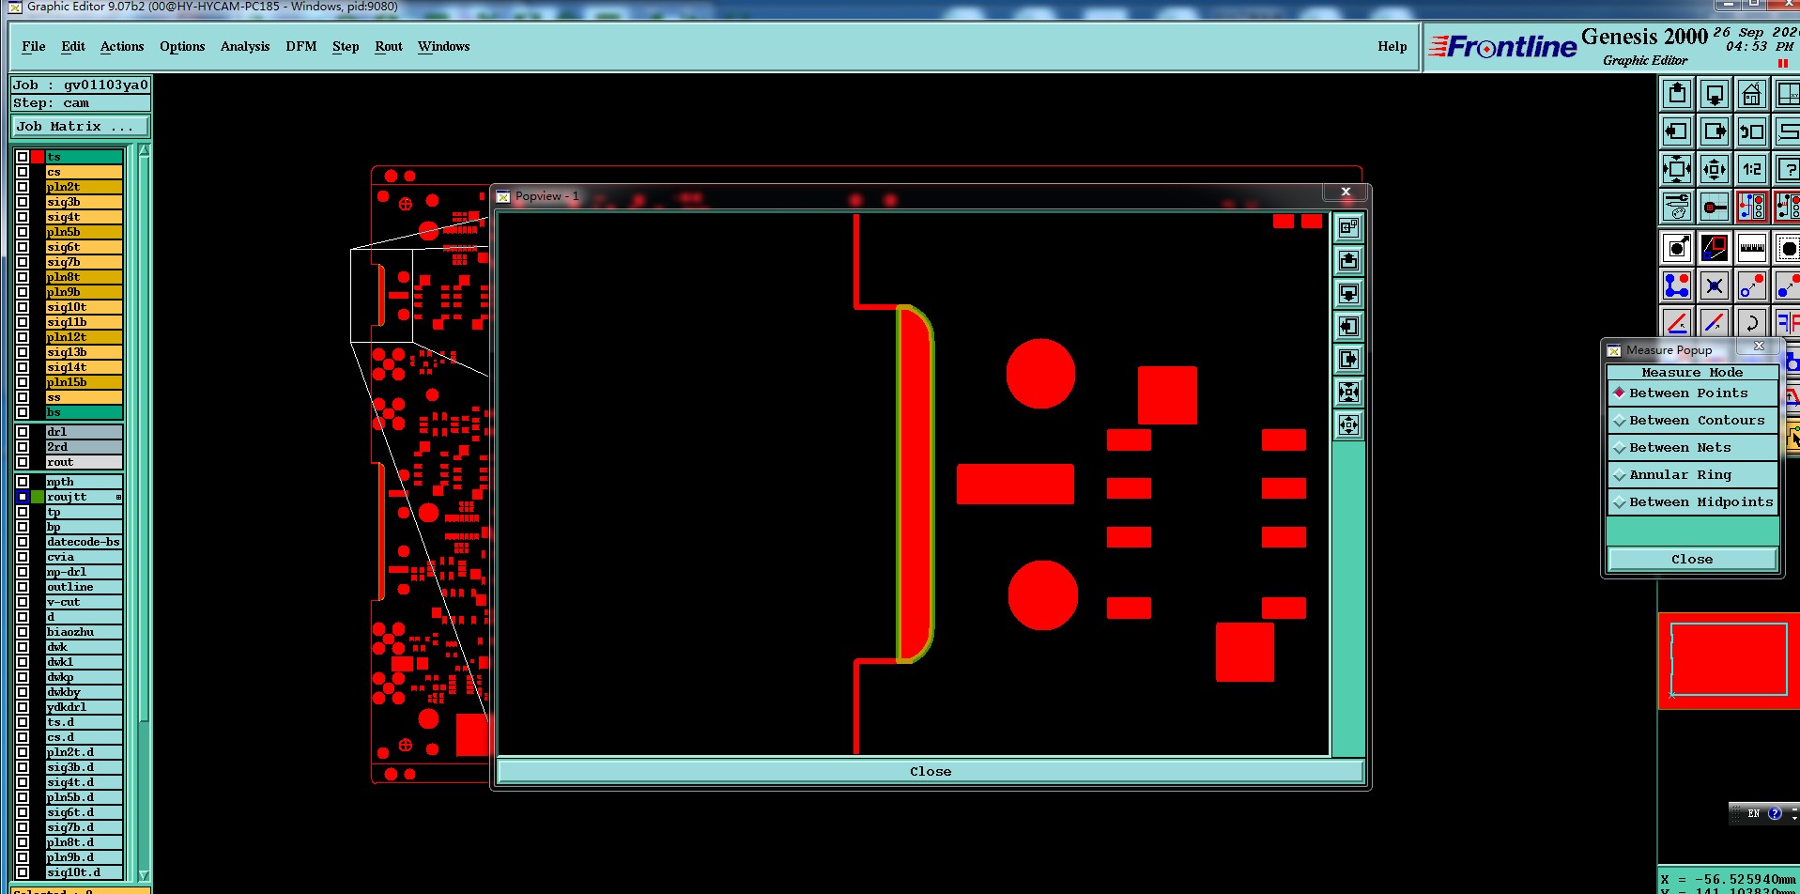Open the Rout menu

pyautogui.click(x=389, y=46)
